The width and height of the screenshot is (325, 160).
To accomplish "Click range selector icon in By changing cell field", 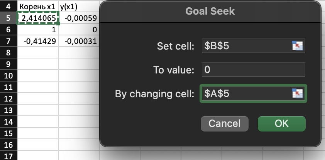I will 297,93.
